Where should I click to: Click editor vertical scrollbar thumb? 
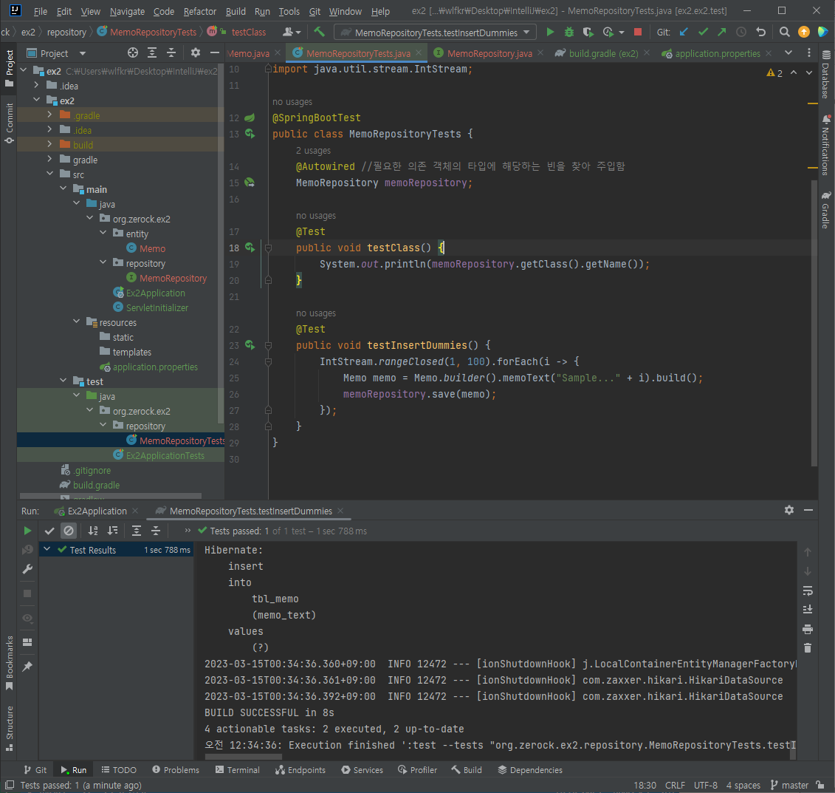814,324
